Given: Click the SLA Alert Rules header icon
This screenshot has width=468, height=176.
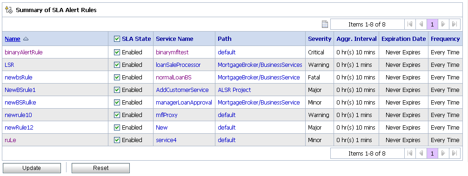Looking at the screenshot, I should point(9,10).
